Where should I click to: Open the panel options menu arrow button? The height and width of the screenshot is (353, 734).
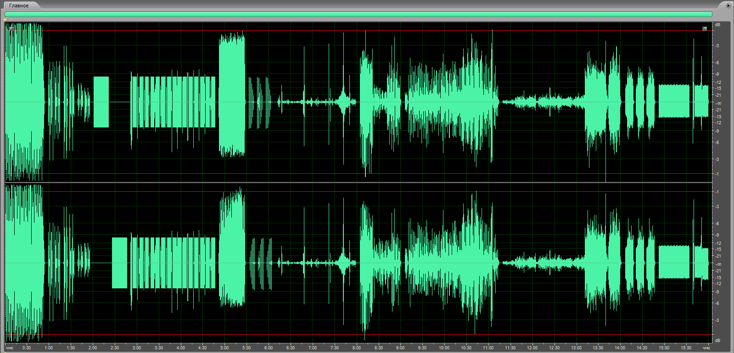(x=728, y=5)
